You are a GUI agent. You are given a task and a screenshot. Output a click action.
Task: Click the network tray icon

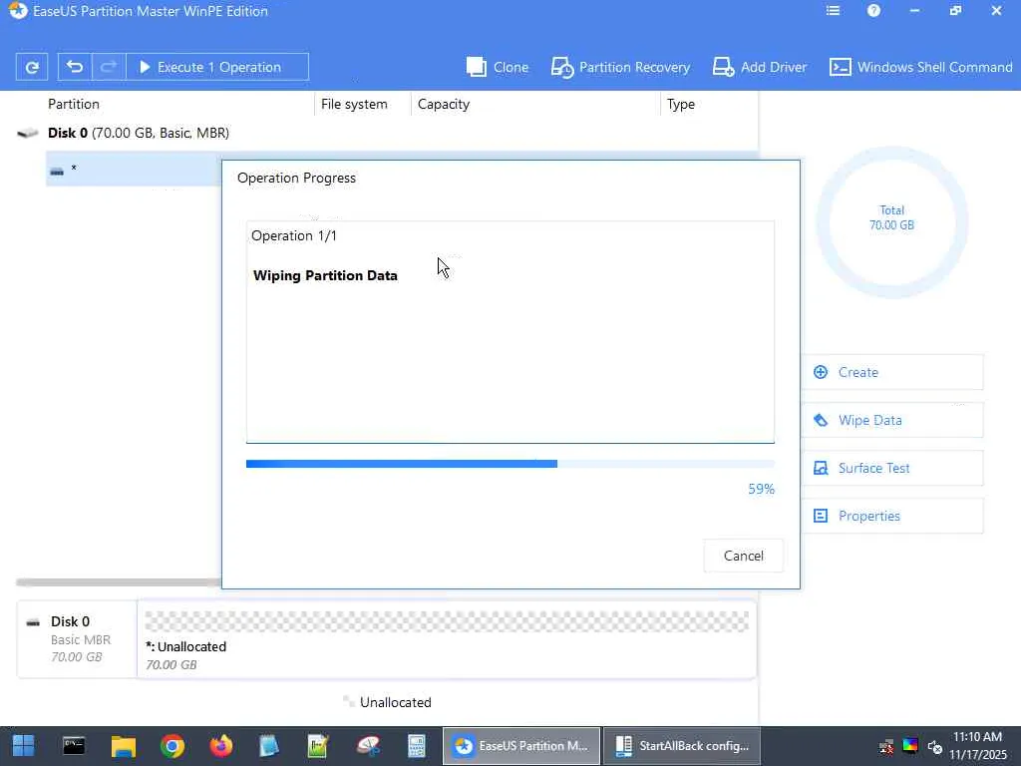(x=886, y=746)
